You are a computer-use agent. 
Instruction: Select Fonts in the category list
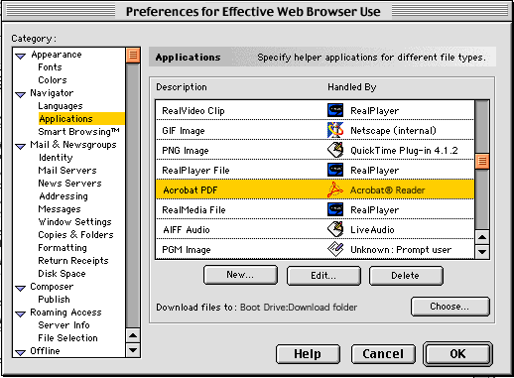click(50, 67)
